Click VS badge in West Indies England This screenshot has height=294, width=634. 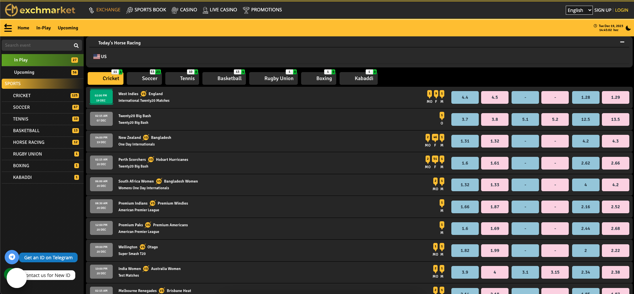pos(144,94)
